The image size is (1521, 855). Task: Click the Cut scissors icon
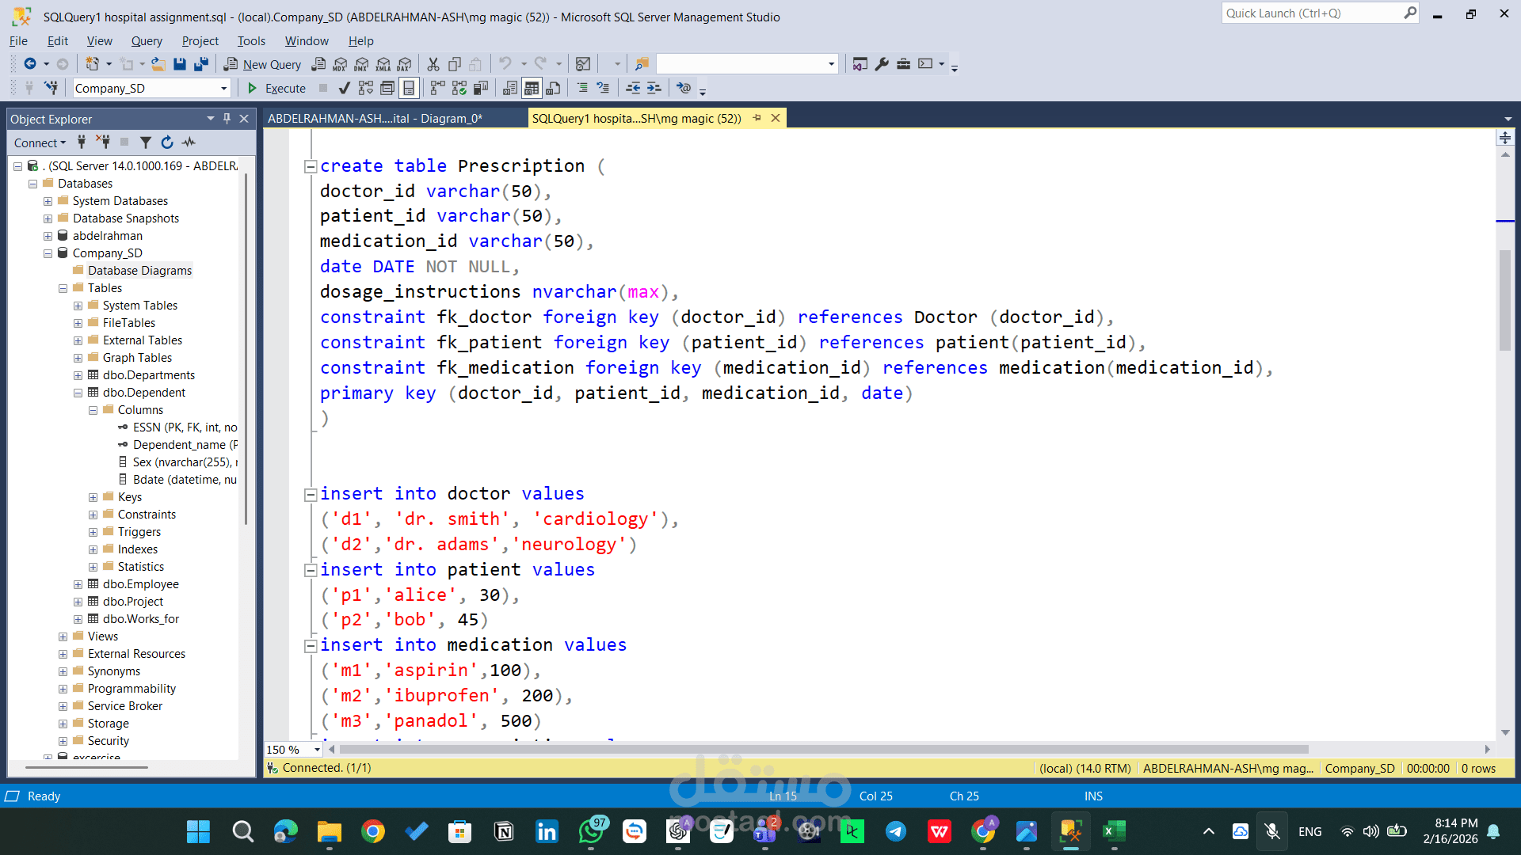pyautogui.click(x=433, y=64)
